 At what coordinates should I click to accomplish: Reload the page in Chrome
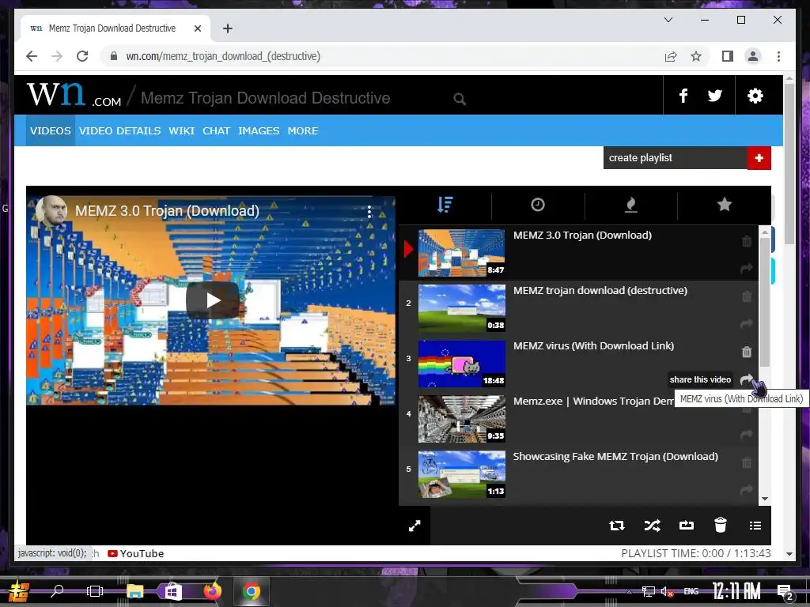[82, 56]
